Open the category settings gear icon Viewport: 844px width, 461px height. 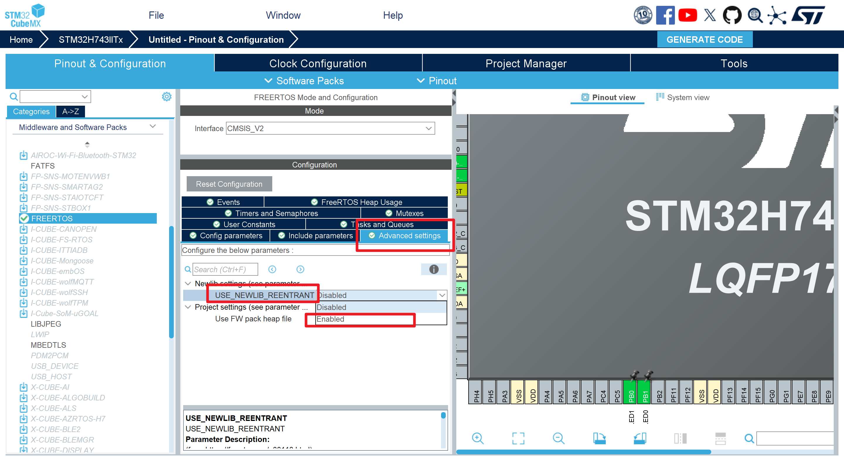166,97
